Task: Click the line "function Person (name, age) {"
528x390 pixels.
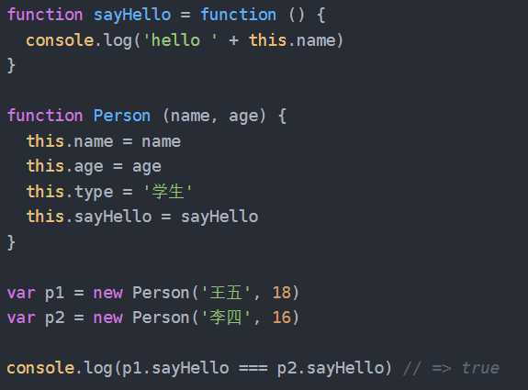Action: [147, 117]
